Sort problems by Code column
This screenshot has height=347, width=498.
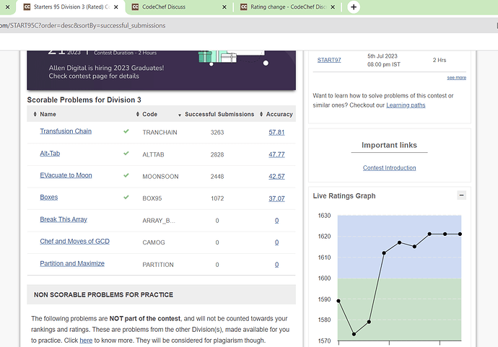[147, 114]
